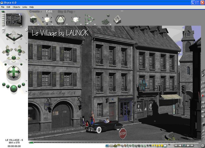Open Trackball options triangle
Image resolution: width=205 pixels, height=148 pixels.
(x=26, y=81)
